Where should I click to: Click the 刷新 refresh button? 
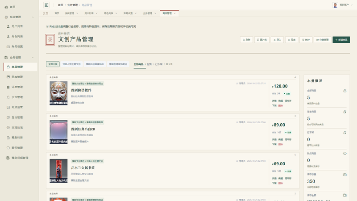(x=246, y=40)
